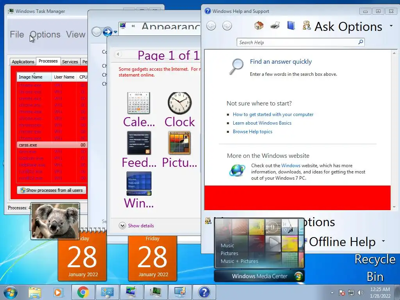Open the Recycle Bin desktop item
The image size is (400, 300).
375,268
